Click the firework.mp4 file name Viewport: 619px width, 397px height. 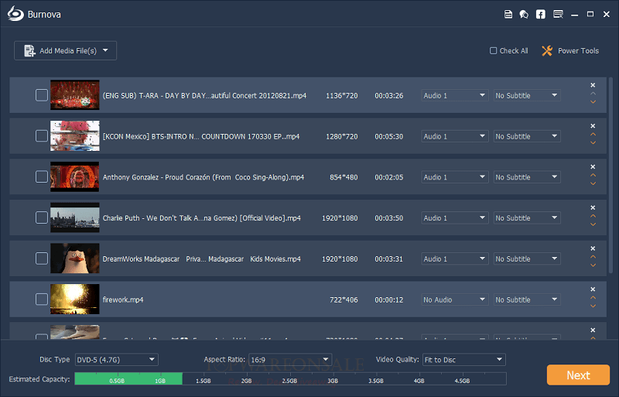click(x=123, y=299)
